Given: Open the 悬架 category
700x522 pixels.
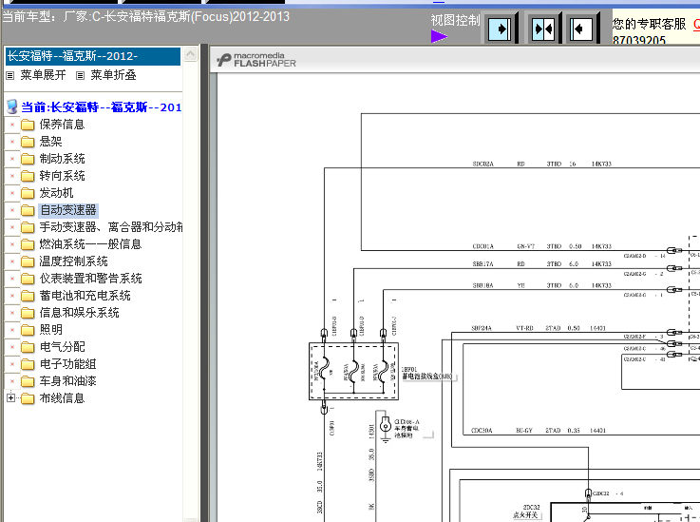Looking at the screenshot, I should click(50, 142).
